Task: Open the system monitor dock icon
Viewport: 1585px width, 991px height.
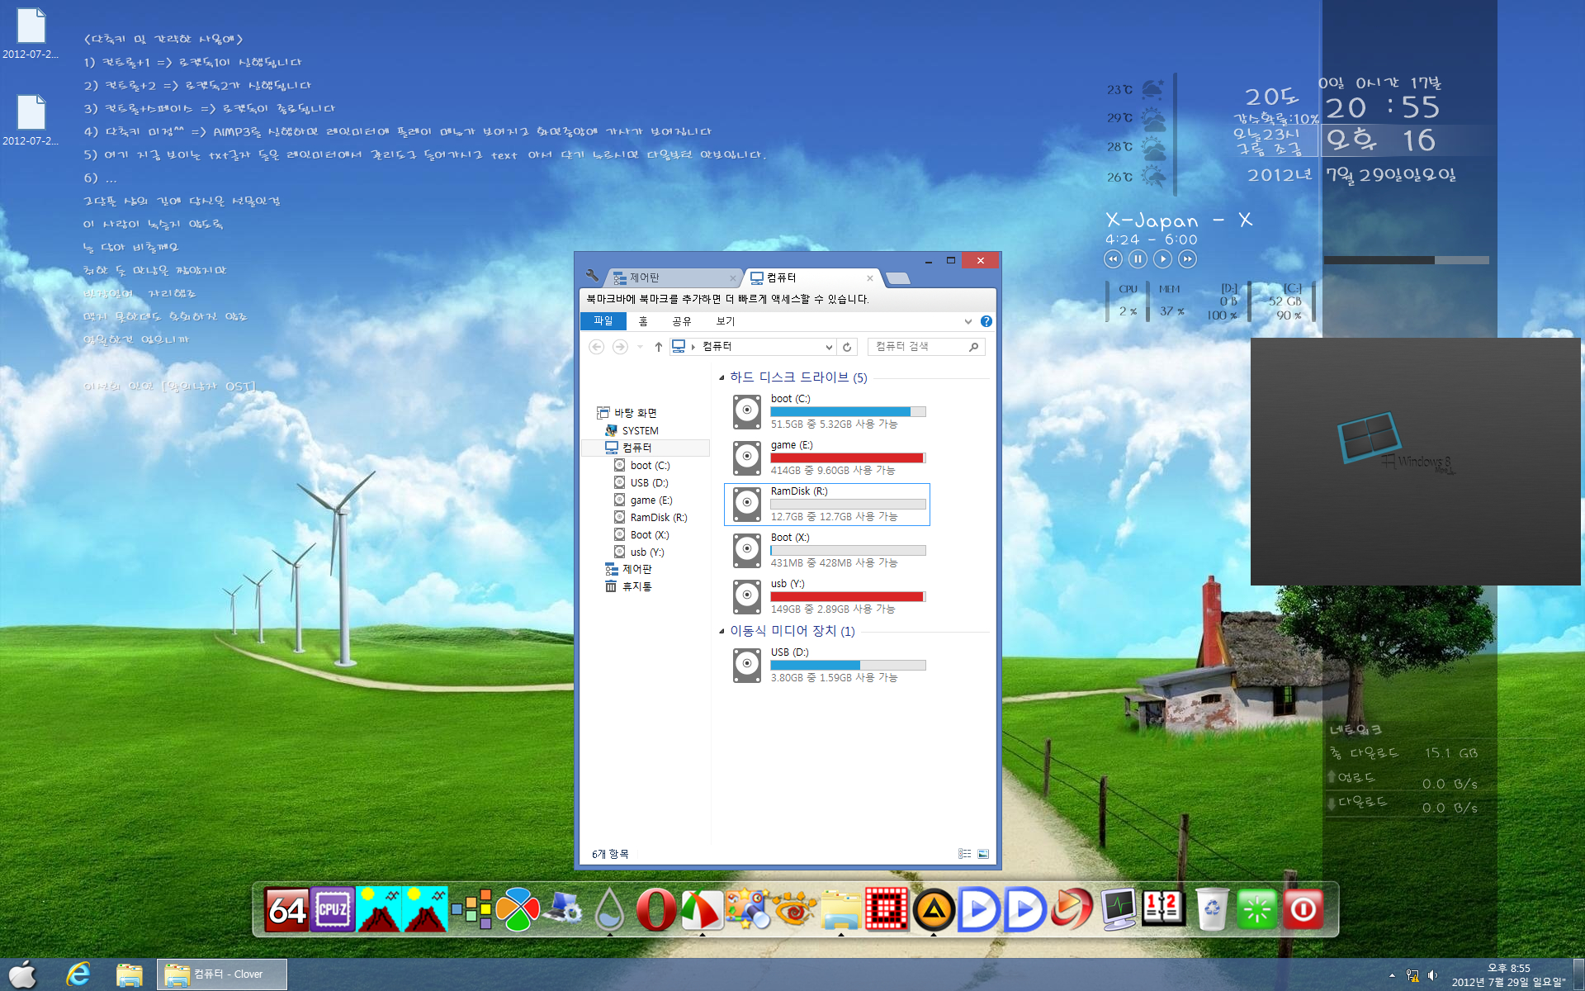Action: pos(1119,910)
